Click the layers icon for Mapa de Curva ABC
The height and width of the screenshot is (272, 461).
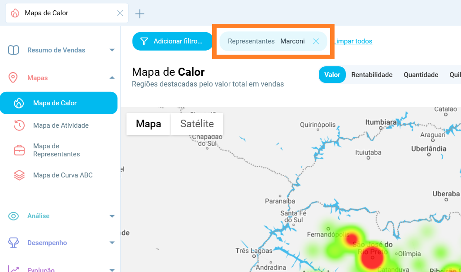19,175
